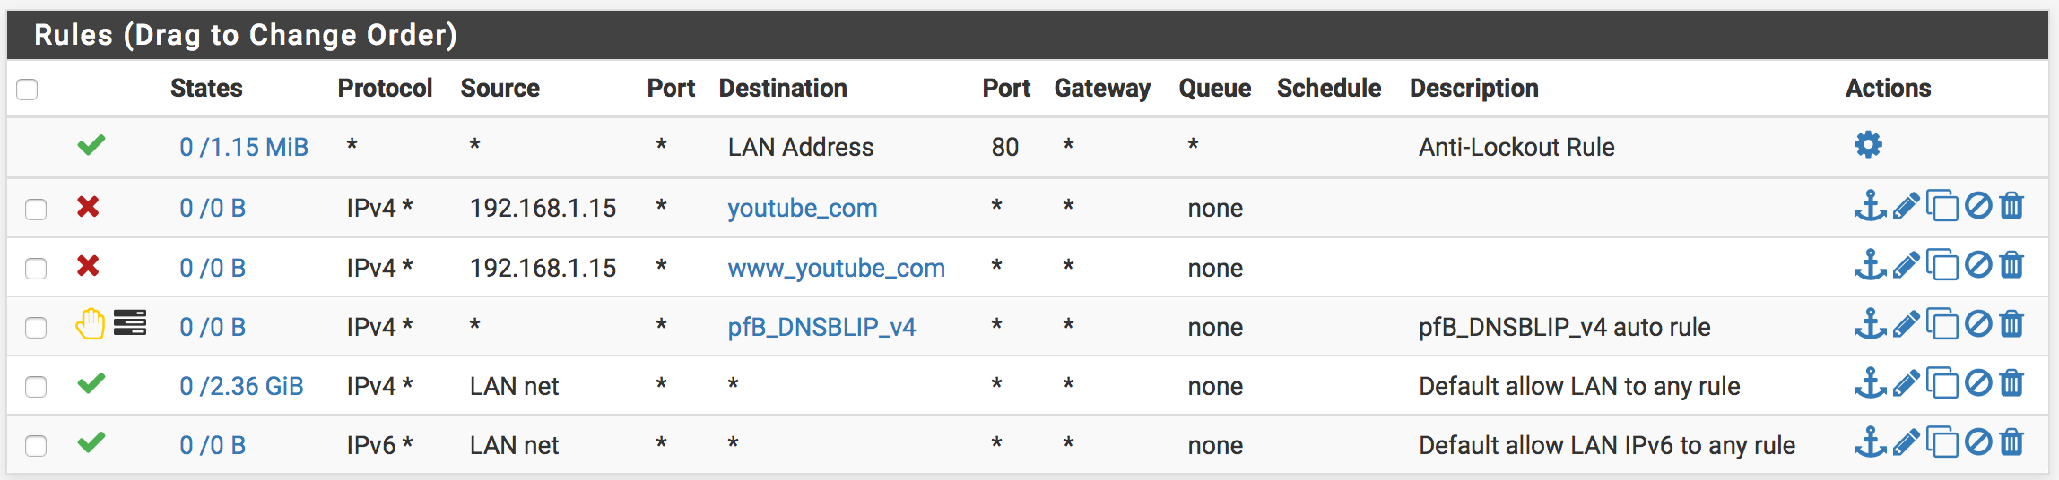Screen dimensions: 2059x480
Task: Delete the Default allow LAN IPv6 rule
Action: pyautogui.click(x=2012, y=442)
